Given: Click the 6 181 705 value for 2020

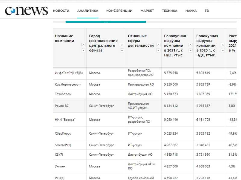Looking at the screenshot, I should (x=203, y=119).
